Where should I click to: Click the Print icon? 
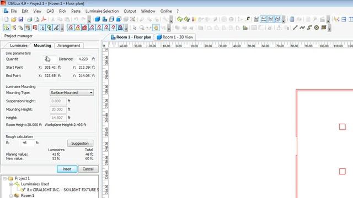[x=29, y=19]
